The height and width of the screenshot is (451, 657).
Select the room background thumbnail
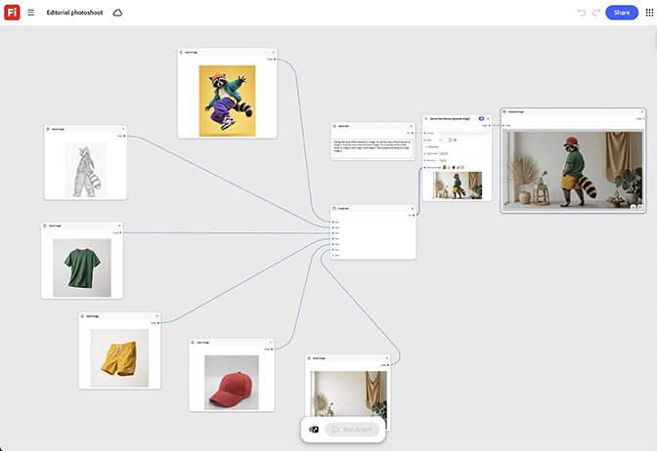point(348,394)
